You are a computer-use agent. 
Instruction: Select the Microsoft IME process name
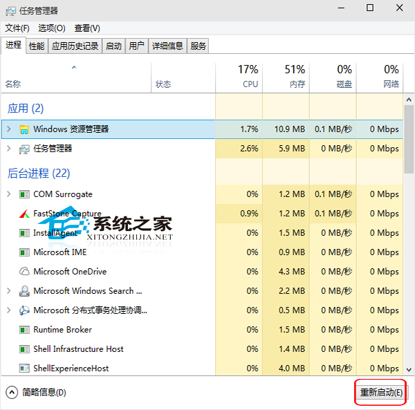(x=60, y=252)
